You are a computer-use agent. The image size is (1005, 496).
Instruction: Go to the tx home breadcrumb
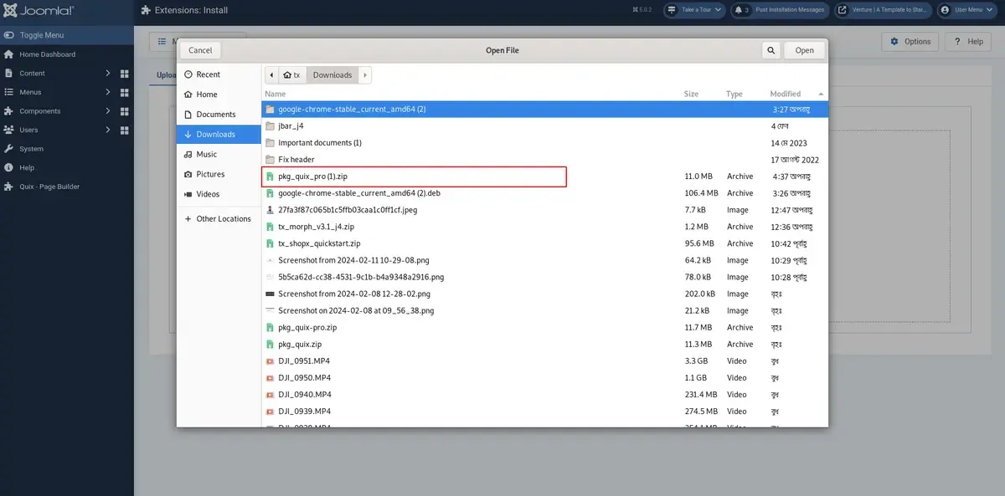coord(291,74)
